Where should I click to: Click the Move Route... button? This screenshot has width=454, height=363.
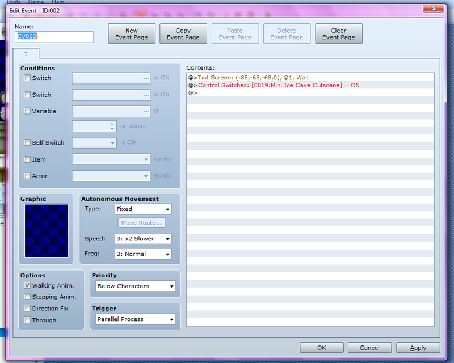[141, 223]
